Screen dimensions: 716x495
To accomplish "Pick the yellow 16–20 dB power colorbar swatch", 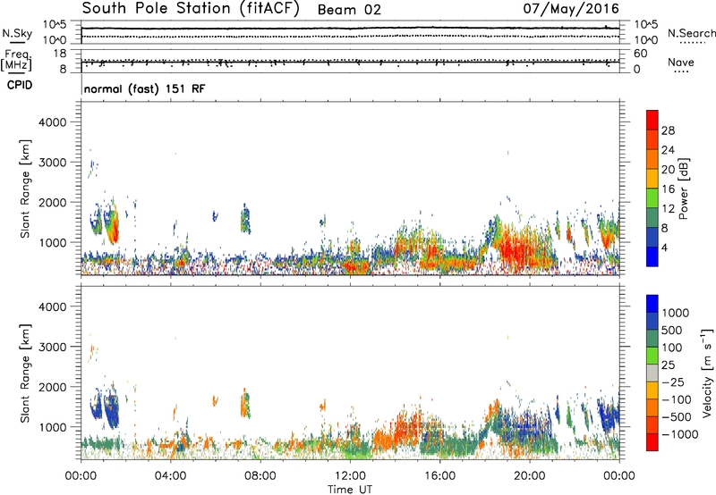I will click(652, 179).
